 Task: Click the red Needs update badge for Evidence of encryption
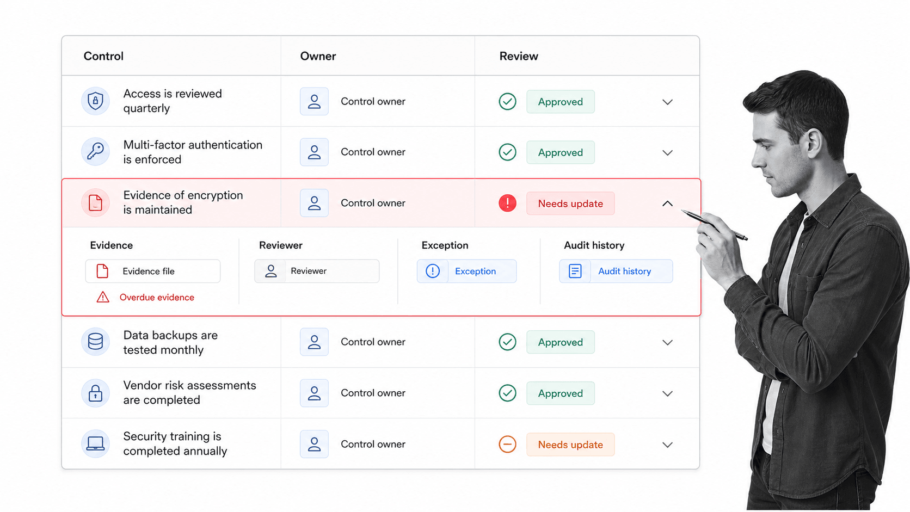pyautogui.click(x=570, y=203)
